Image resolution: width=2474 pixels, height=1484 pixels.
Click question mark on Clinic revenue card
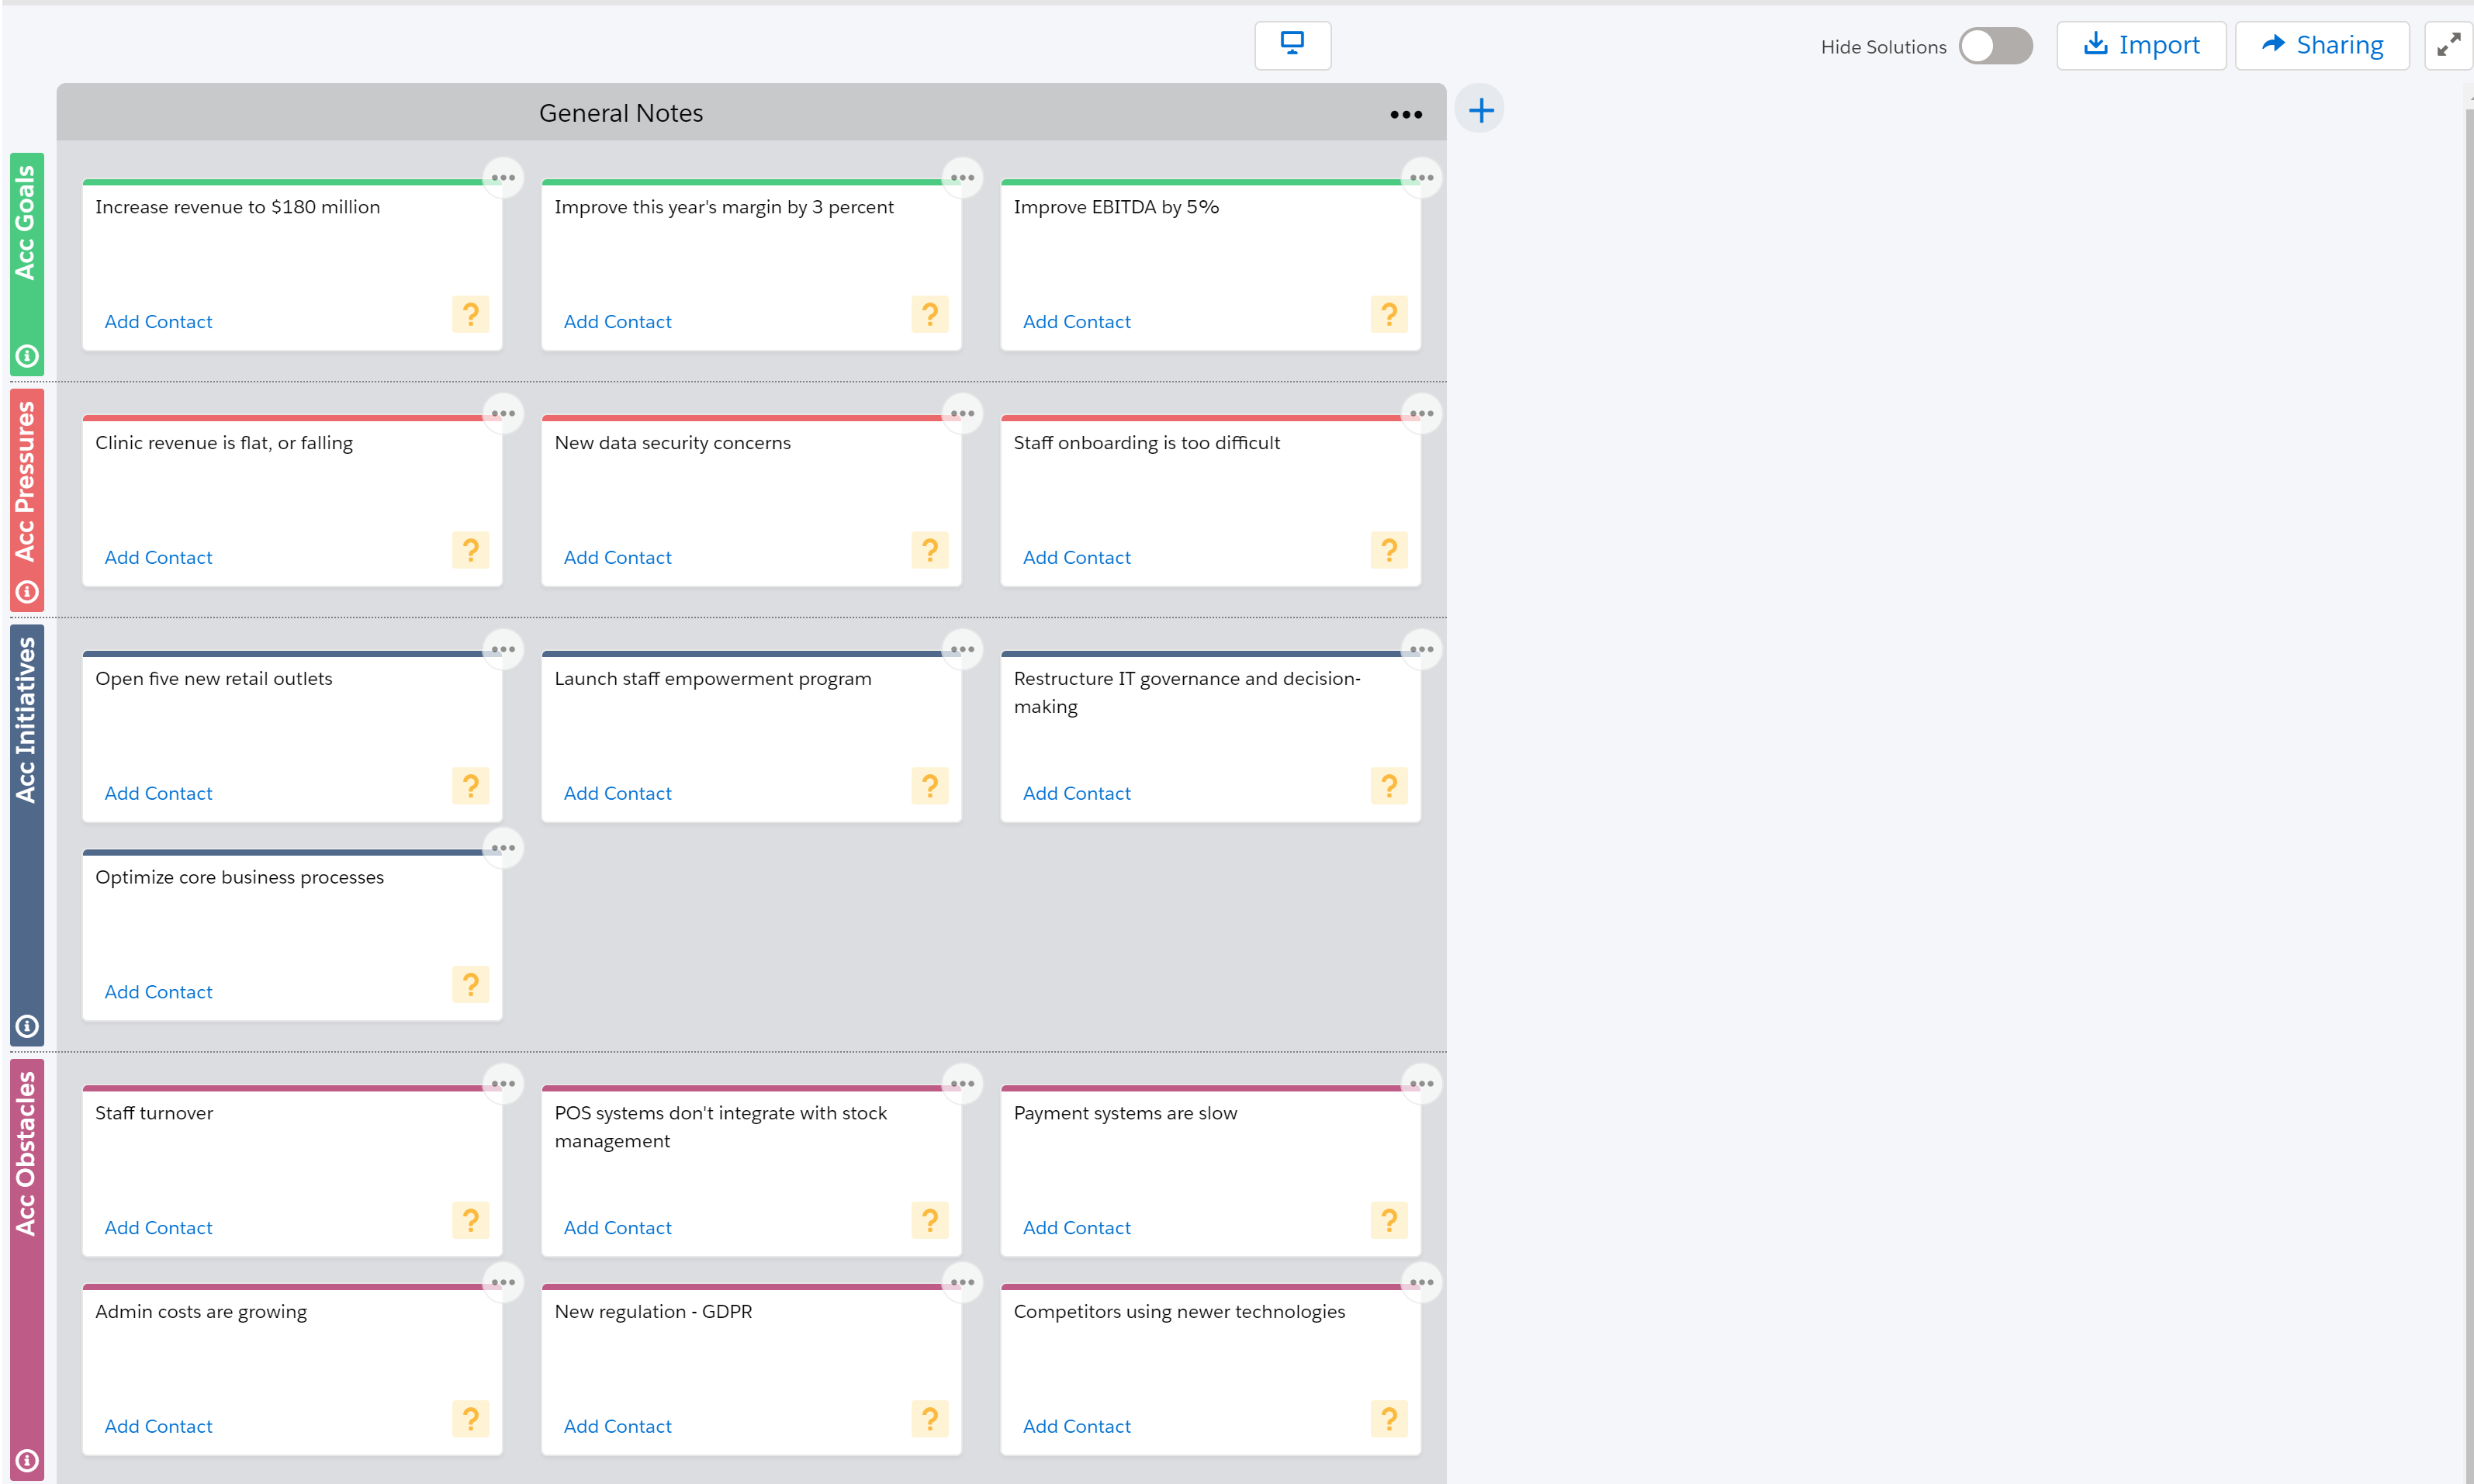tap(470, 551)
